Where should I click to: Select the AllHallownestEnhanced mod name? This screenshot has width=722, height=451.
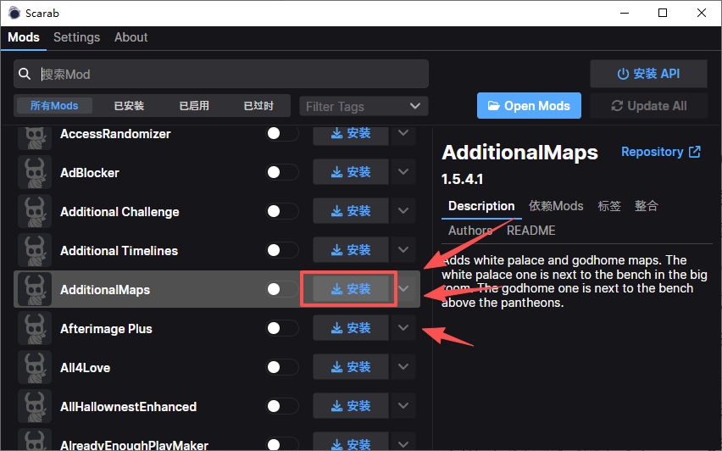[129, 407]
